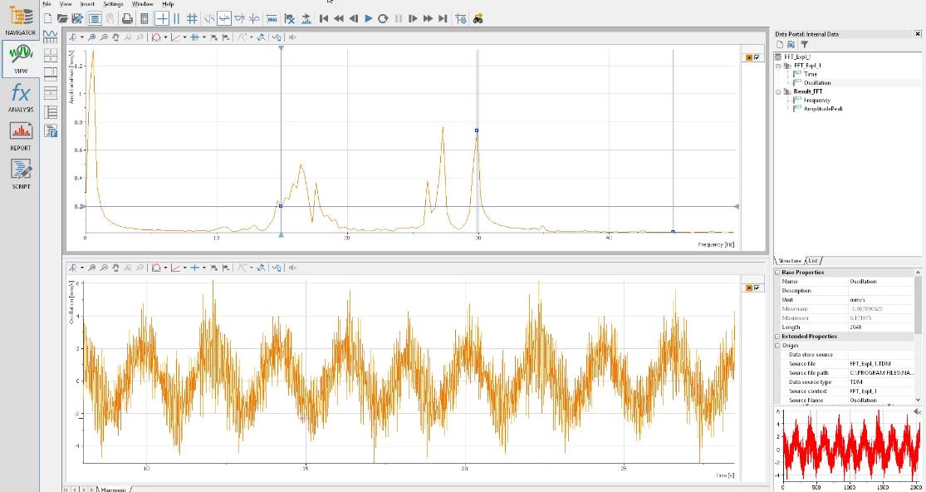Click the zoom out icon in the upper chart toolbar
Screen dimensions: 926x492
click(103, 37)
